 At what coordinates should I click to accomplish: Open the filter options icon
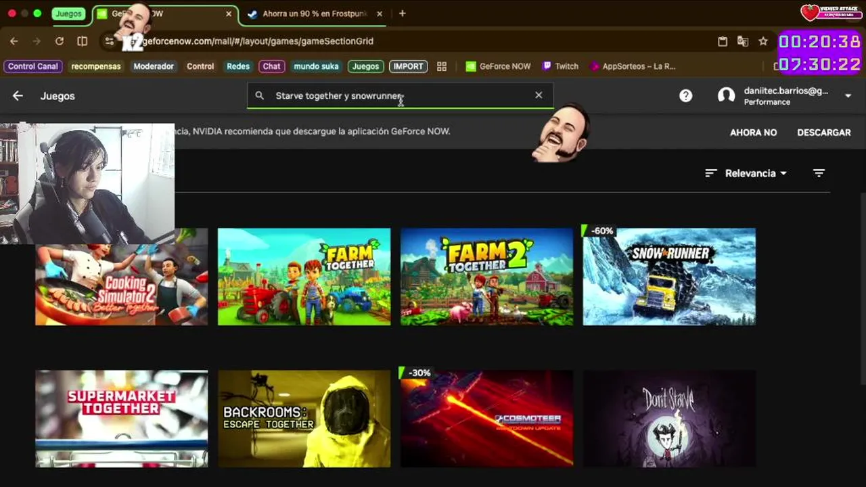pyautogui.click(x=819, y=173)
